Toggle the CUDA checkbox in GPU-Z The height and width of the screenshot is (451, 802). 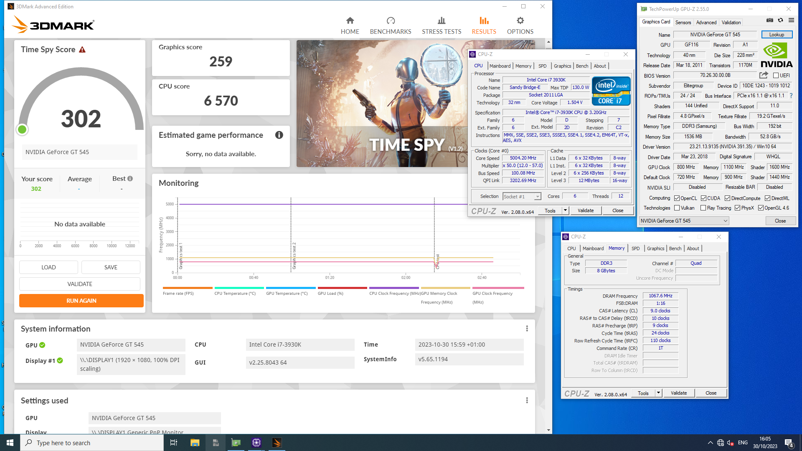(704, 198)
